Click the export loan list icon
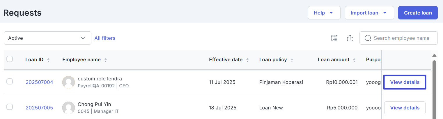The width and height of the screenshot is (443, 119). coord(350,38)
